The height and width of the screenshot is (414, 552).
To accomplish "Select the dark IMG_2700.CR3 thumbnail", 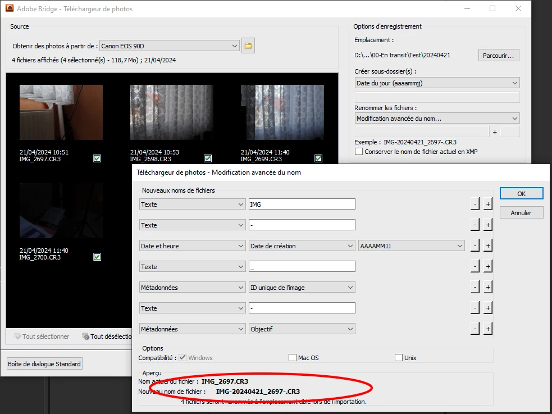I will 61,211.
